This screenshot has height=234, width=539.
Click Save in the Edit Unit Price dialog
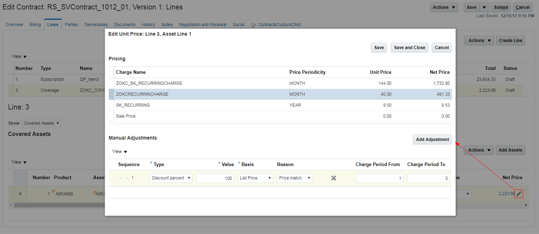click(379, 48)
